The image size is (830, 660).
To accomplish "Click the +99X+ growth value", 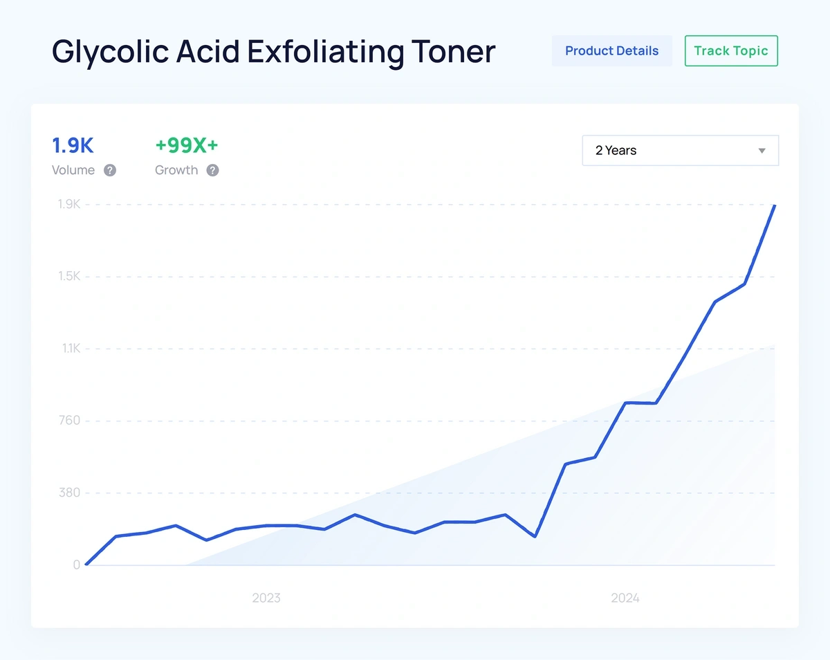I will click(x=187, y=145).
